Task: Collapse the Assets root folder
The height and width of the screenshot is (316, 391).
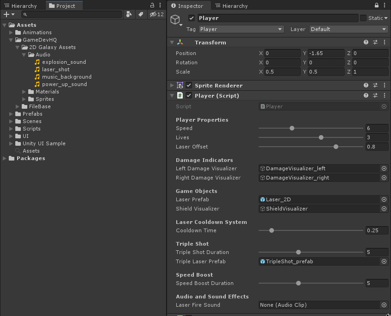Action: [x=5, y=25]
